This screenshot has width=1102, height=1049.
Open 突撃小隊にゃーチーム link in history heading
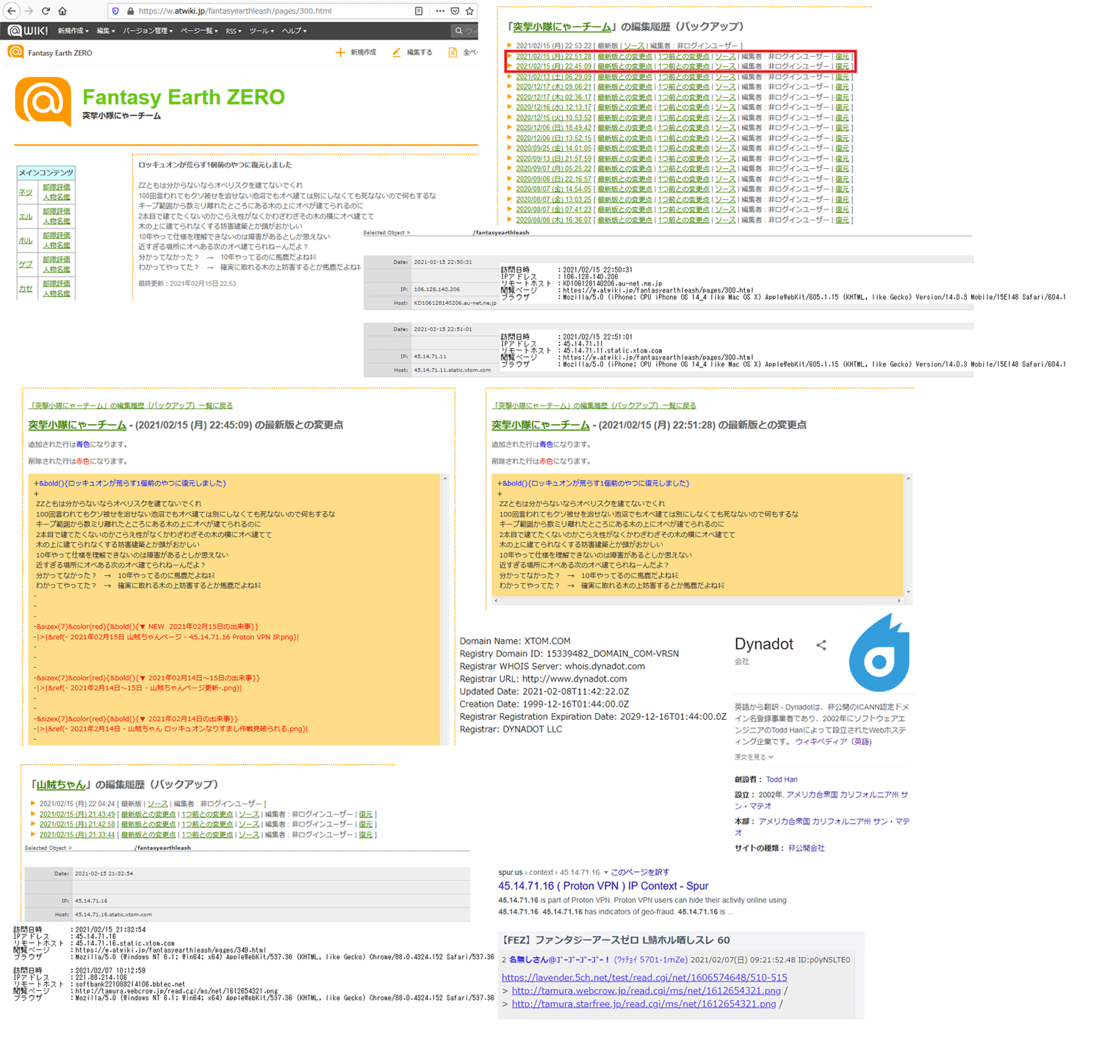click(x=562, y=26)
